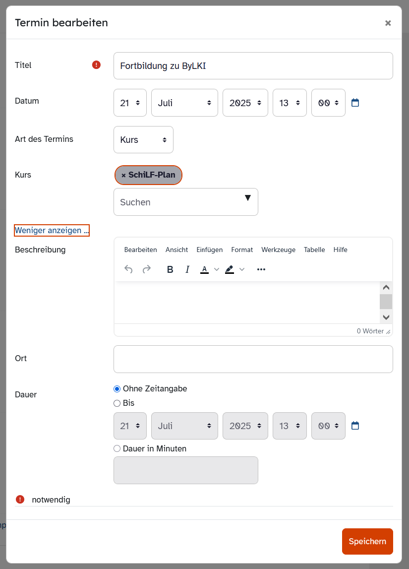The image size is (409, 569).
Task: Open the Art des Termins dropdown
Action: pyautogui.click(x=143, y=140)
